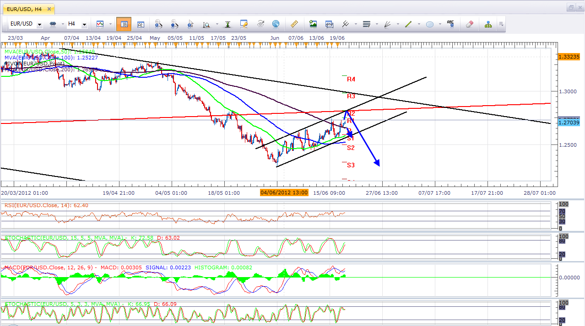Open the H4 timeframe dropdown
The image size is (585, 326).
point(84,24)
